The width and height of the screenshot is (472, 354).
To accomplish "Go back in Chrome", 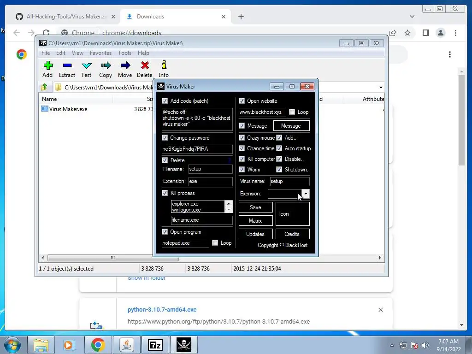I will tap(17, 33).
